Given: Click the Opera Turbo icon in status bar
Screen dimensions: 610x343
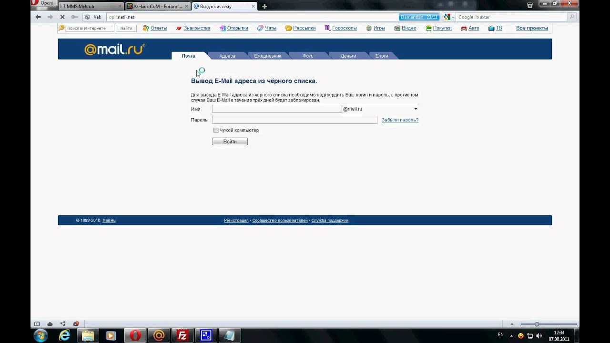Looking at the screenshot, I should click(76, 324).
